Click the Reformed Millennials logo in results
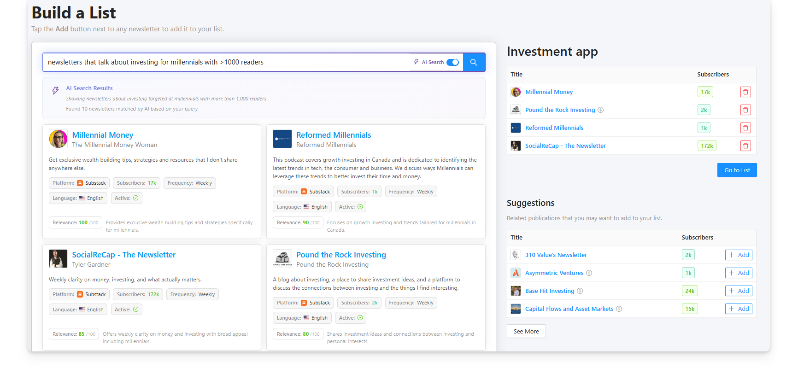798x368 pixels. pos(282,139)
